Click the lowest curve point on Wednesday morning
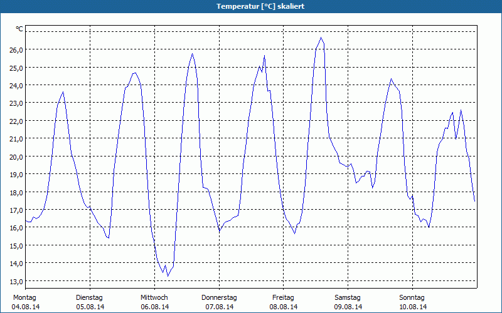The image size is (502, 313). click(168, 275)
